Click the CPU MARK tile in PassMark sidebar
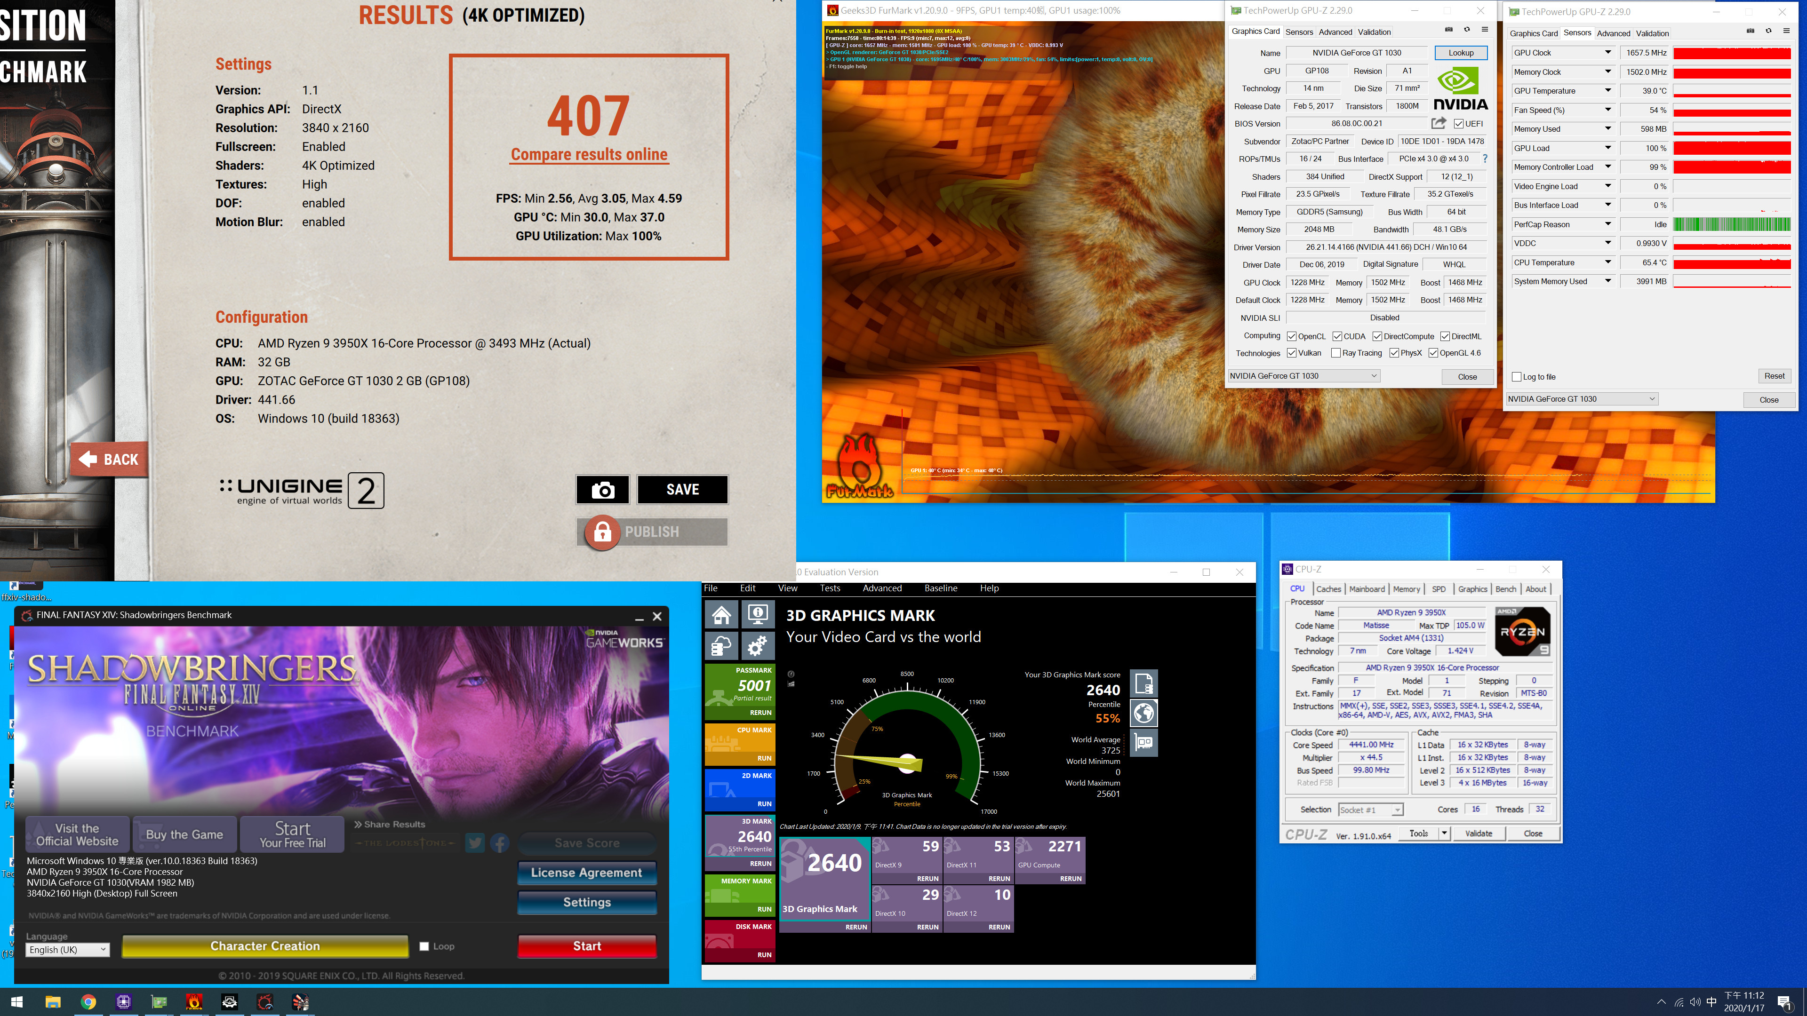1807x1016 pixels. 739,744
